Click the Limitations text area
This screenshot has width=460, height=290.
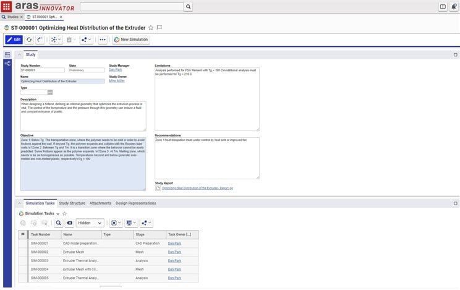point(207,99)
